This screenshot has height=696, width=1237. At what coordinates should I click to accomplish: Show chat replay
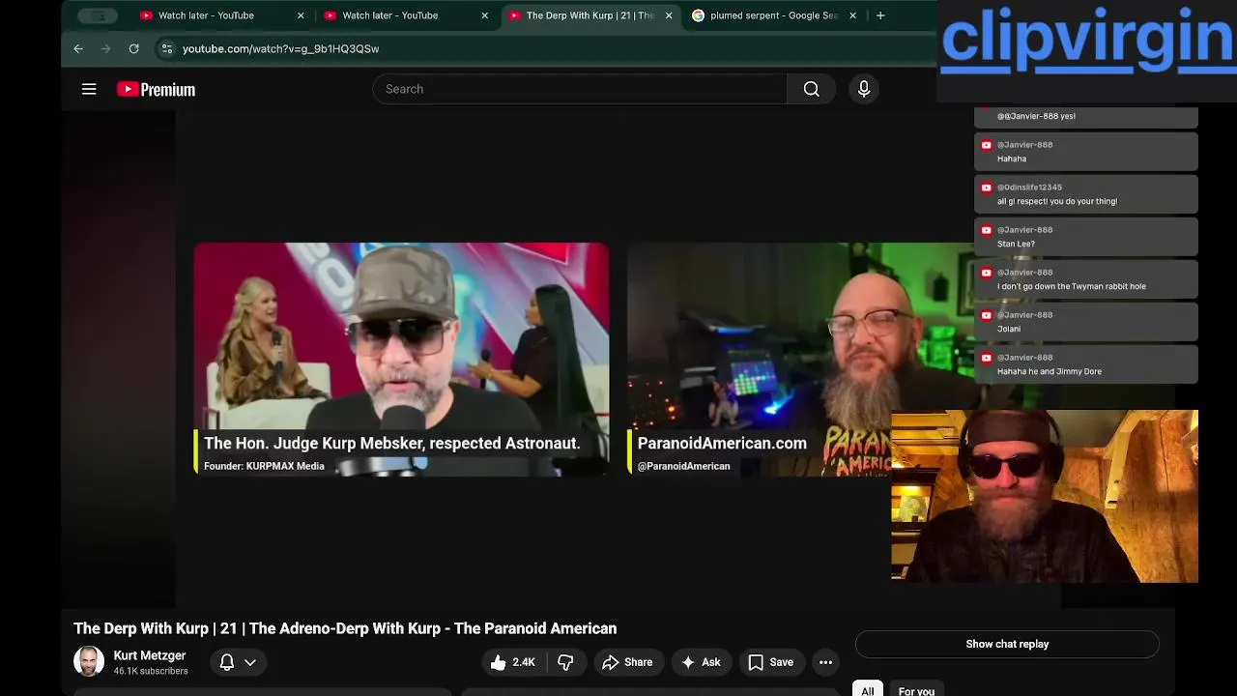click(x=1007, y=644)
